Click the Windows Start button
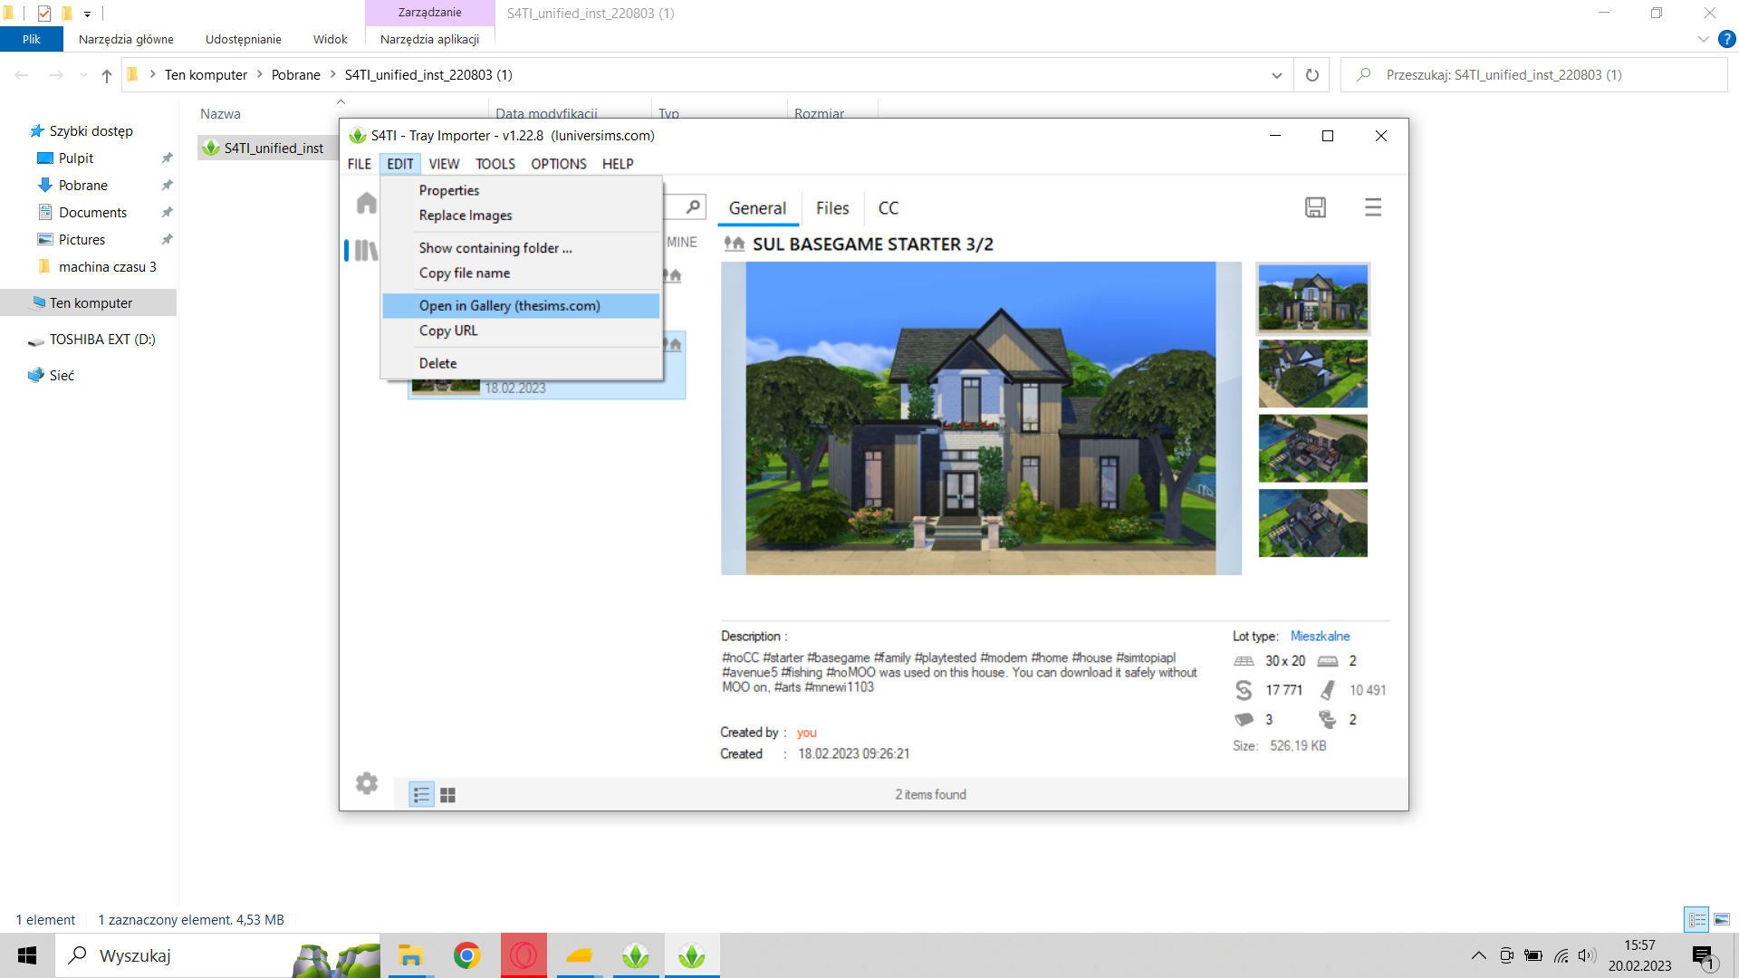 click(27, 955)
